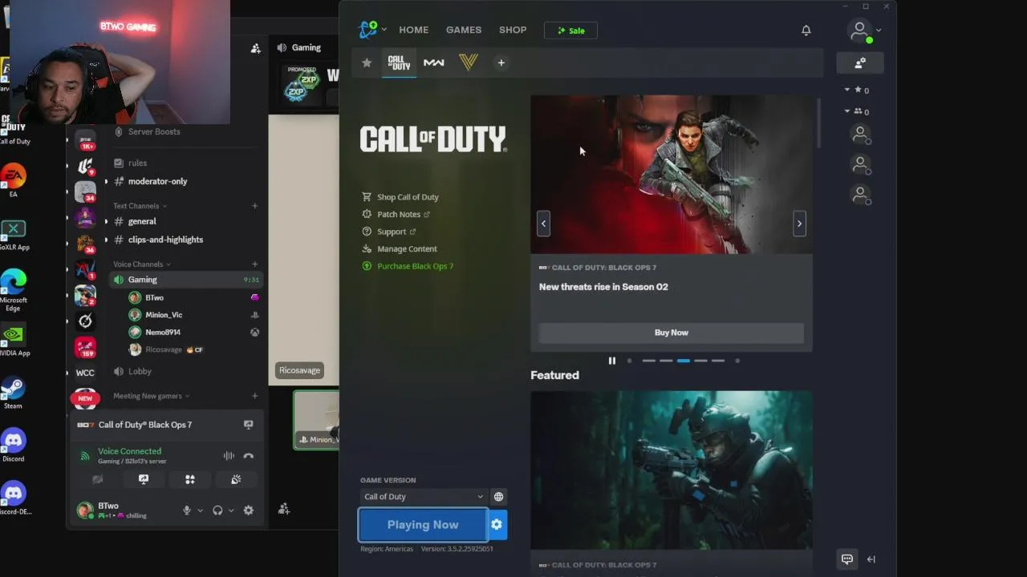1027x577 pixels.
Task: Click the favorites star in the game bar
Action: point(367,63)
